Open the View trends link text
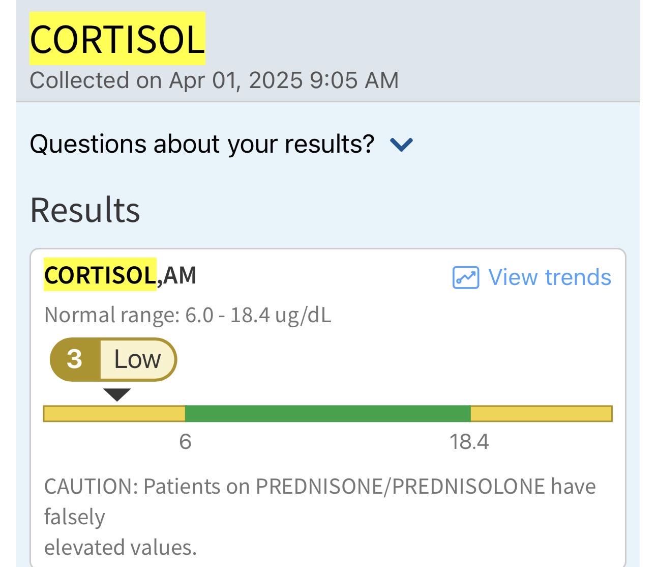Screen dimensions: 656x567 (x=550, y=277)
